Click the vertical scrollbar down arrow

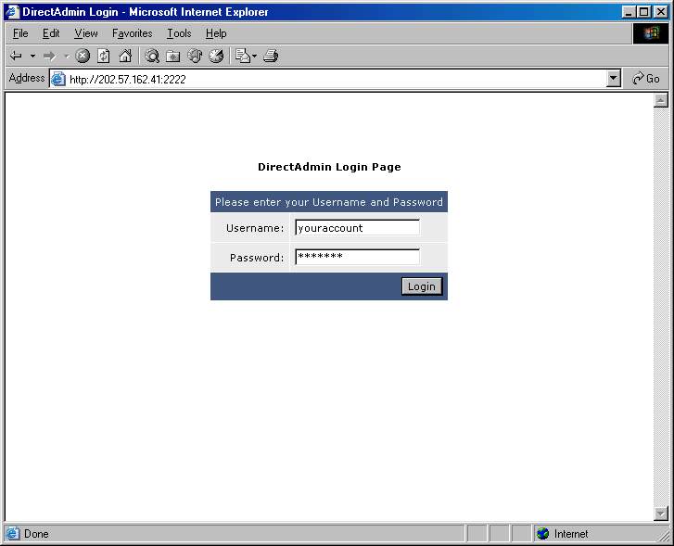pos(661,514)
